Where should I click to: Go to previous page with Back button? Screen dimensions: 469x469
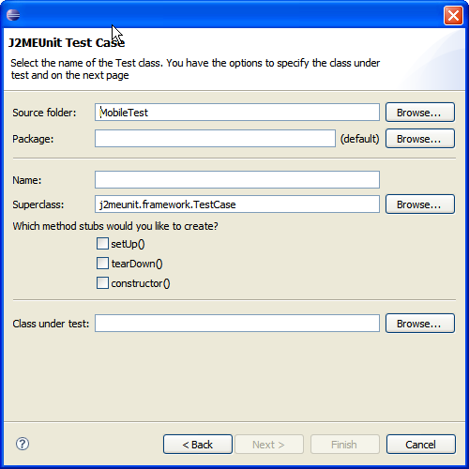click(x=198, y=445)
